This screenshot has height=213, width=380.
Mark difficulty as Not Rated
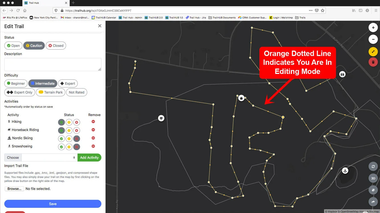(x=77, y=92)
